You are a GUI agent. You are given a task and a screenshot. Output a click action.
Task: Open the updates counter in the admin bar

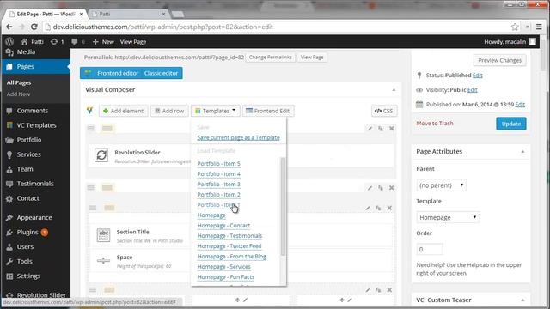[58, 42]
